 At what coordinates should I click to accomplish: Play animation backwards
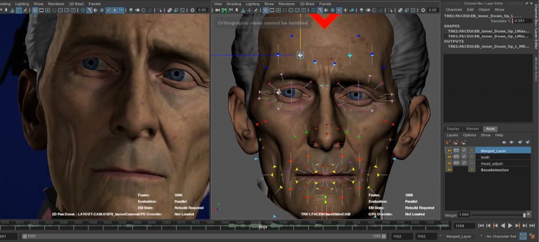coord(503,226)
